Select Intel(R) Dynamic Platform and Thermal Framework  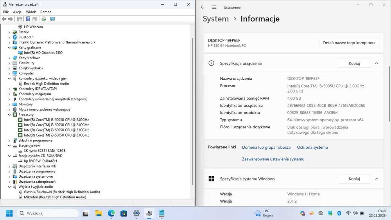[x=57, y=42]
